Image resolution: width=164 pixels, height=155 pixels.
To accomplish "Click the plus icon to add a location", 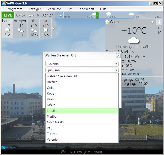I will 159,22.
